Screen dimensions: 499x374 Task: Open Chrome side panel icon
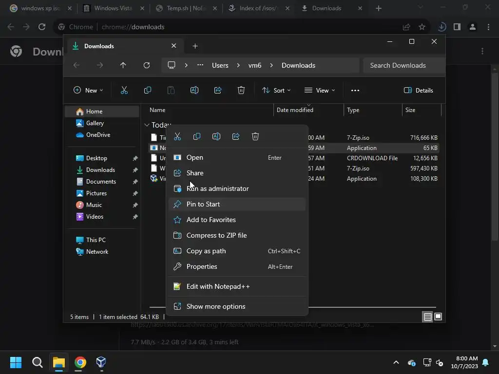[457, 27]
